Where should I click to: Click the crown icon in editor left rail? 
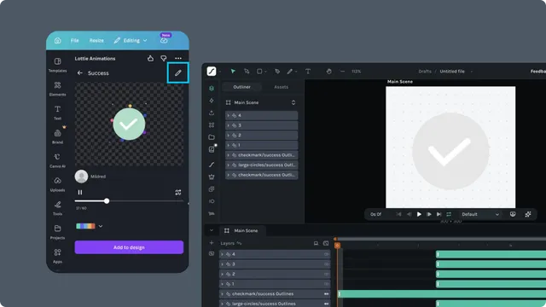point(212,177)
